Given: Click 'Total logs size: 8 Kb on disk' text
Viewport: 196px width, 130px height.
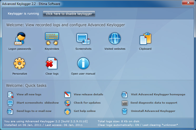Looking at the screenshot, I should click(119, 121).
